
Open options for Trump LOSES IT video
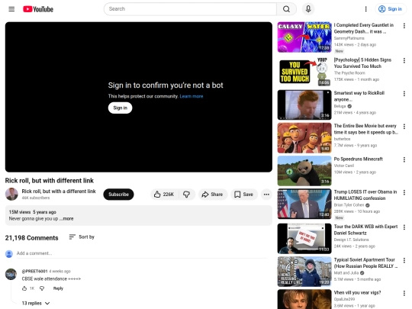tap(404, 192)
